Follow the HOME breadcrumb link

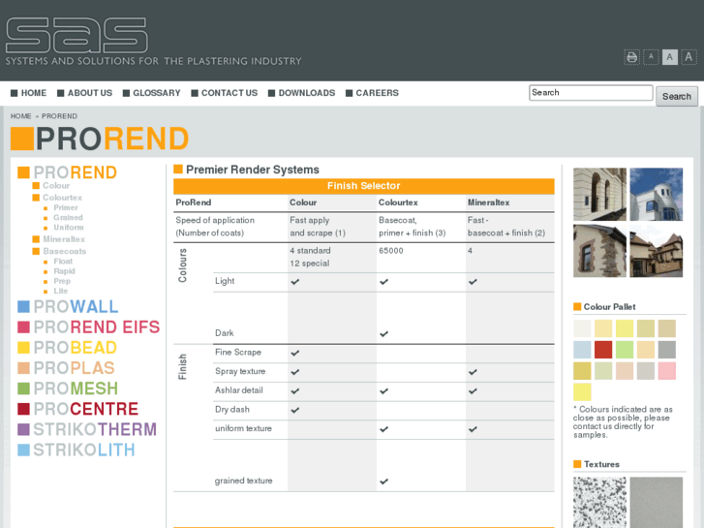20,116
